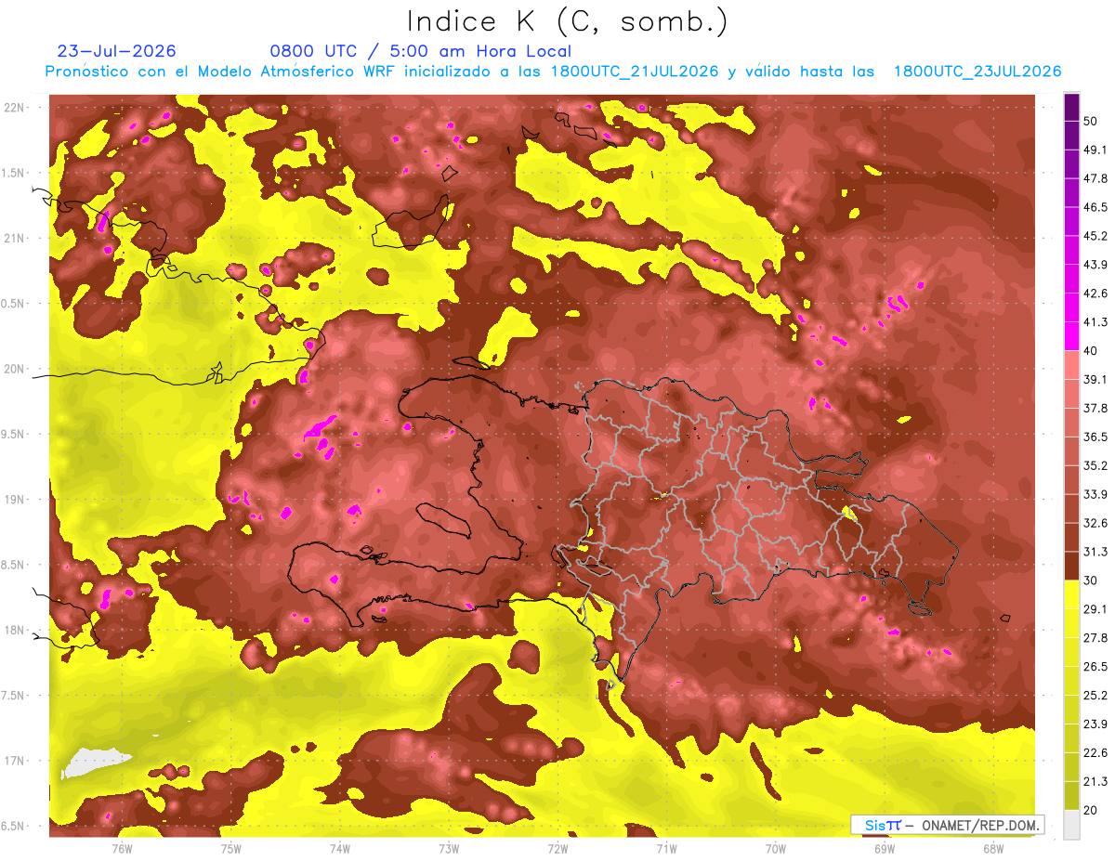Click the 71W longitude label
The width and height of the screenshot is (1115, 861).
(666, 849)
